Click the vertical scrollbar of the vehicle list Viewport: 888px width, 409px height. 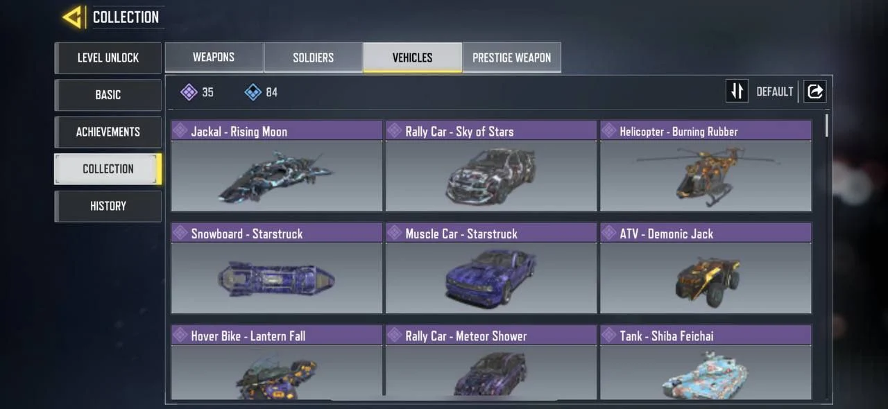tap(826, 126)
